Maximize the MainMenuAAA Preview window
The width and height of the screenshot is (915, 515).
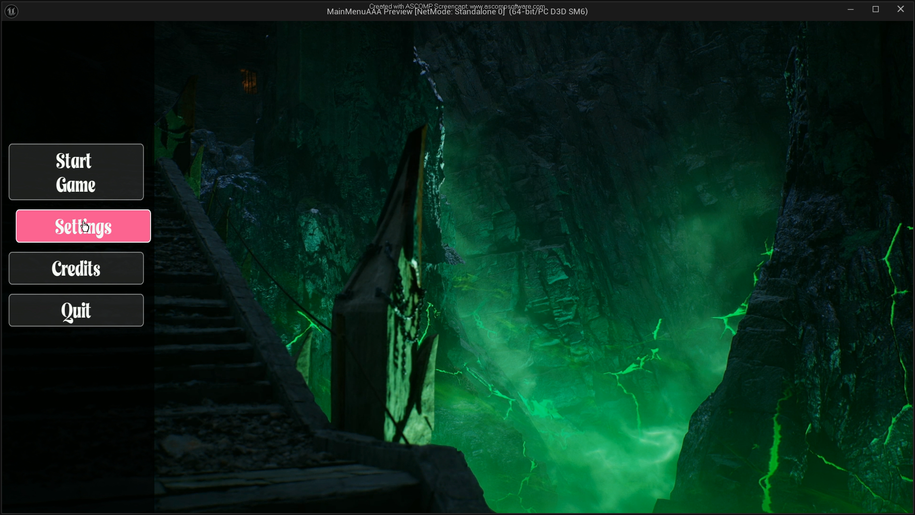(875, 10)
